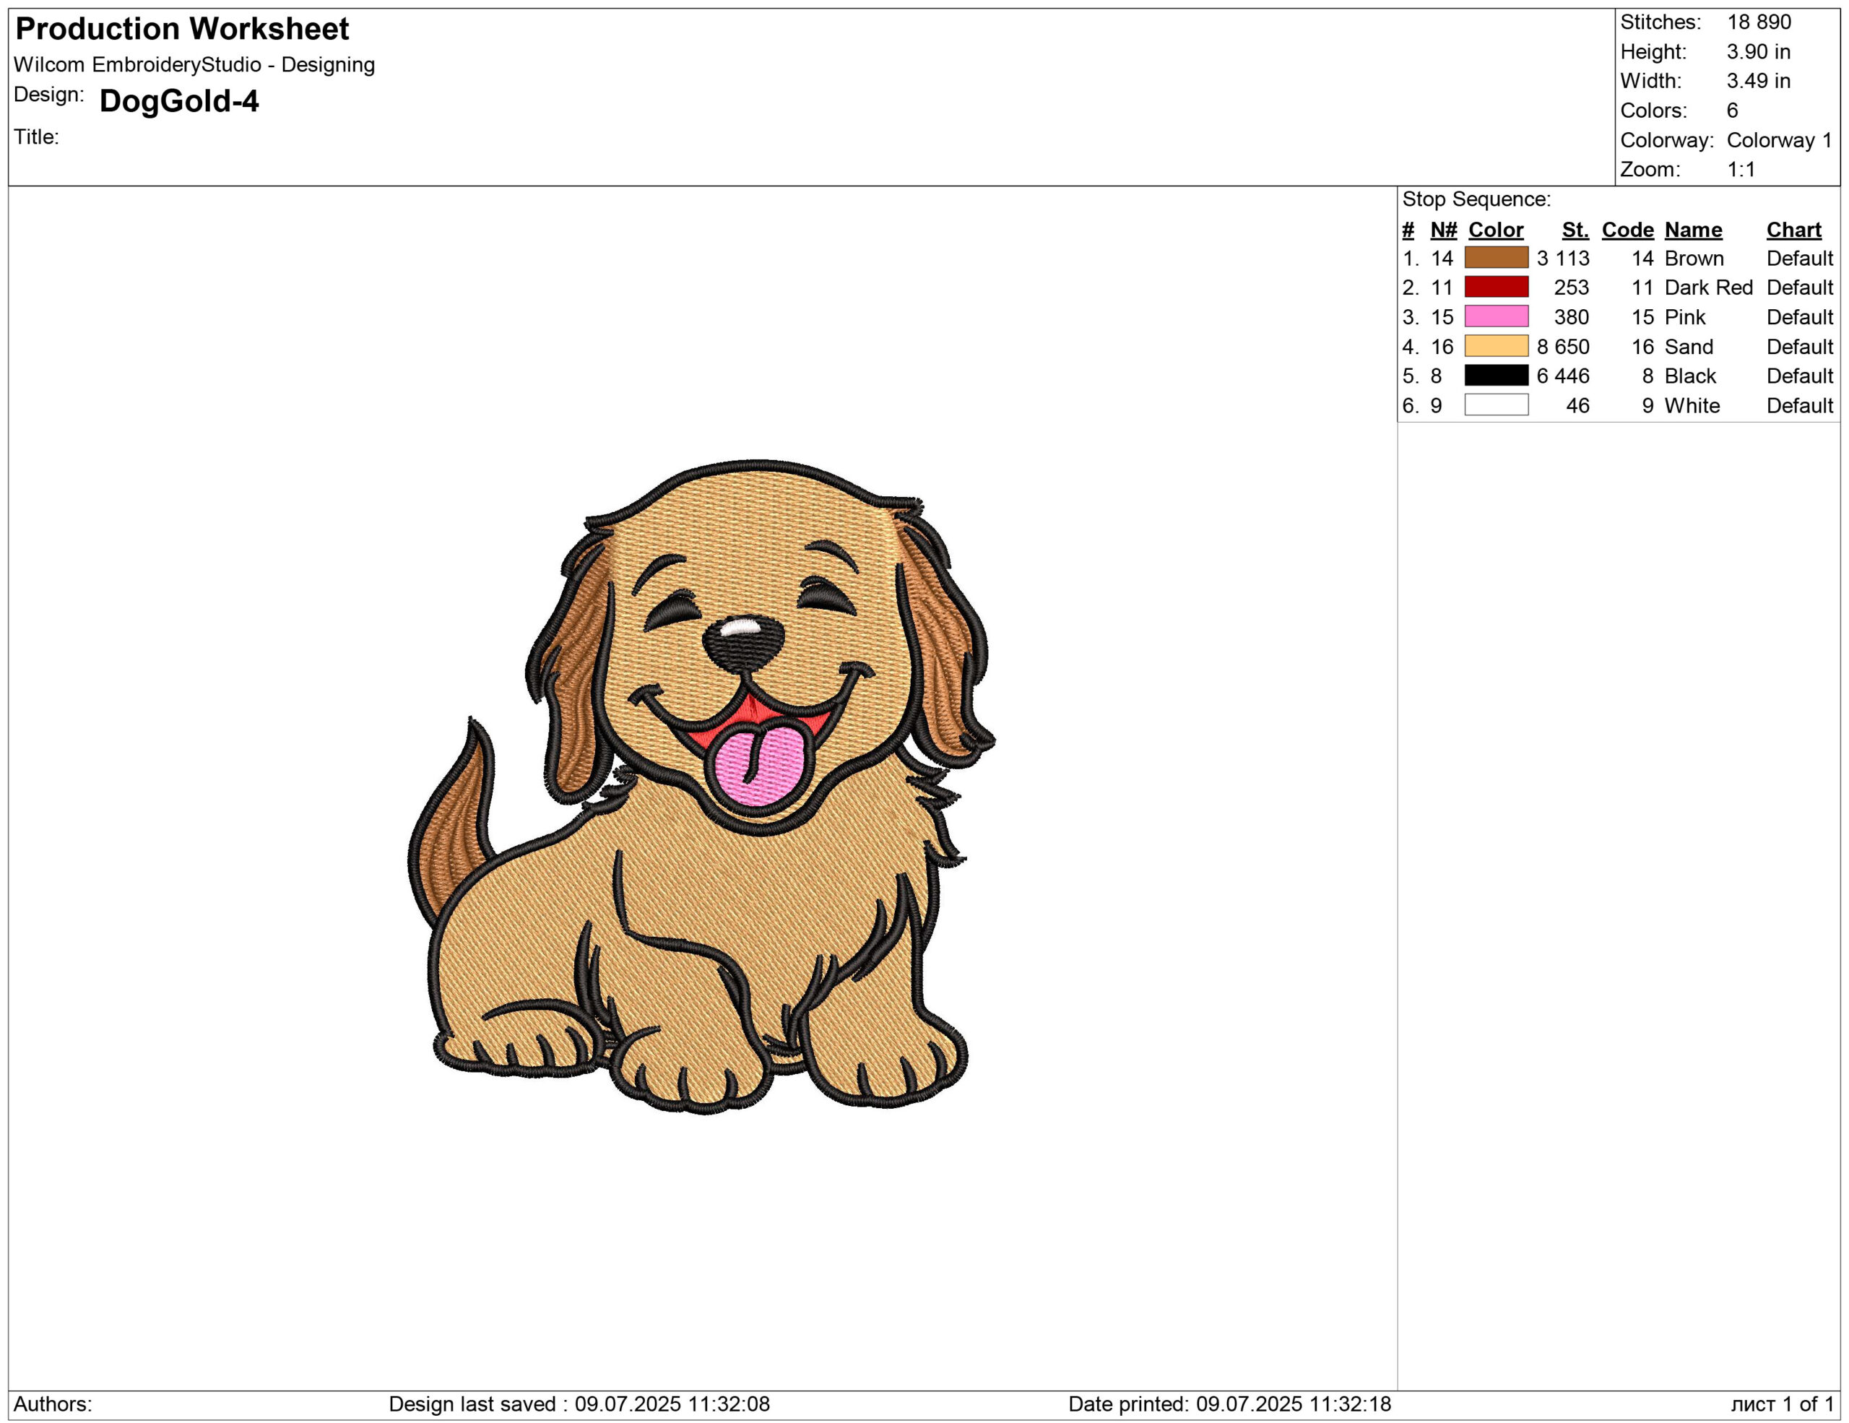This screenshot has height=1423, width=1849.
Task: Click the Color column header
Action: coord(1495,230)
